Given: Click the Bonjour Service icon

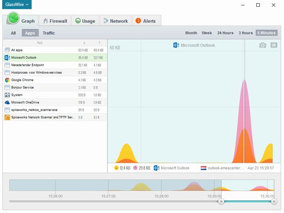Looking at the screenshot, I should (x=7, y=87).
